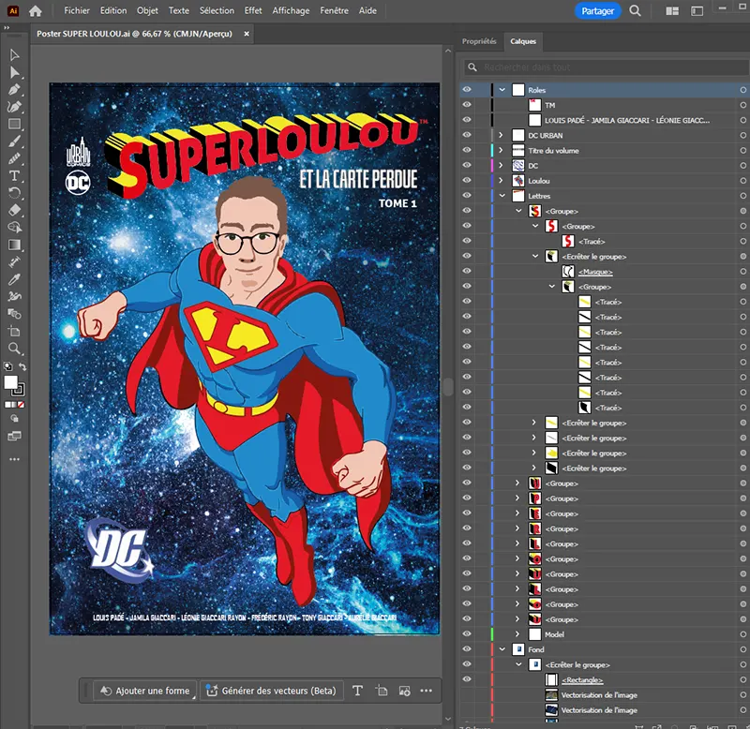
Task: Select the Artboard tool in left toolbar
Action: point(14,331)
